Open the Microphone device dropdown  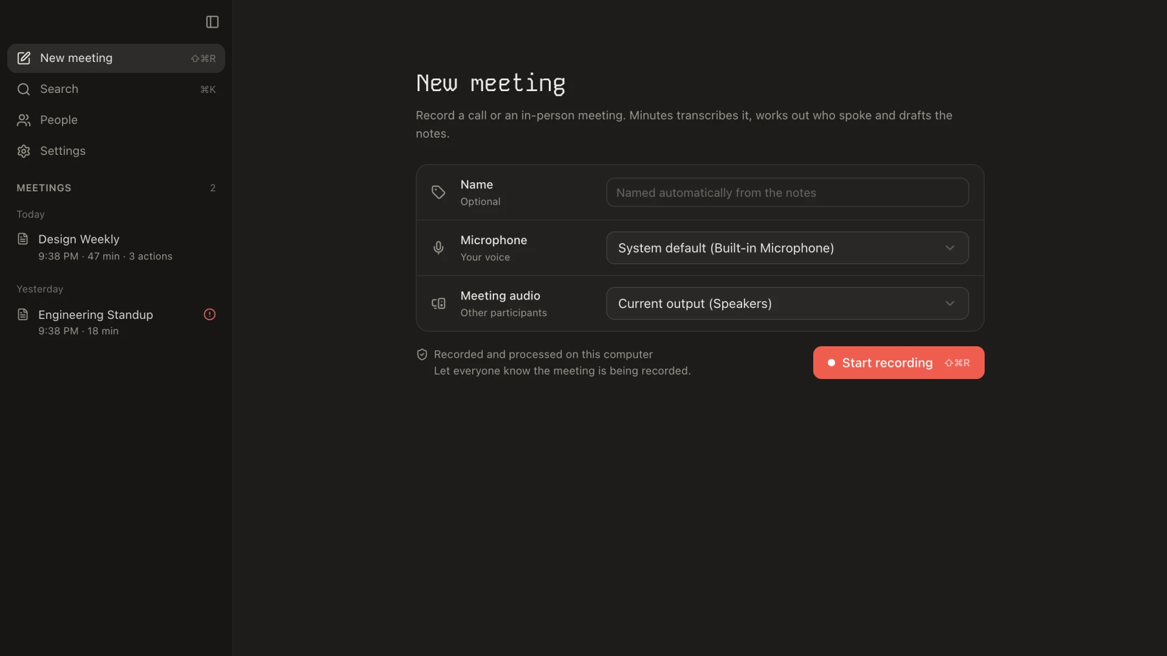coord(787,248)
